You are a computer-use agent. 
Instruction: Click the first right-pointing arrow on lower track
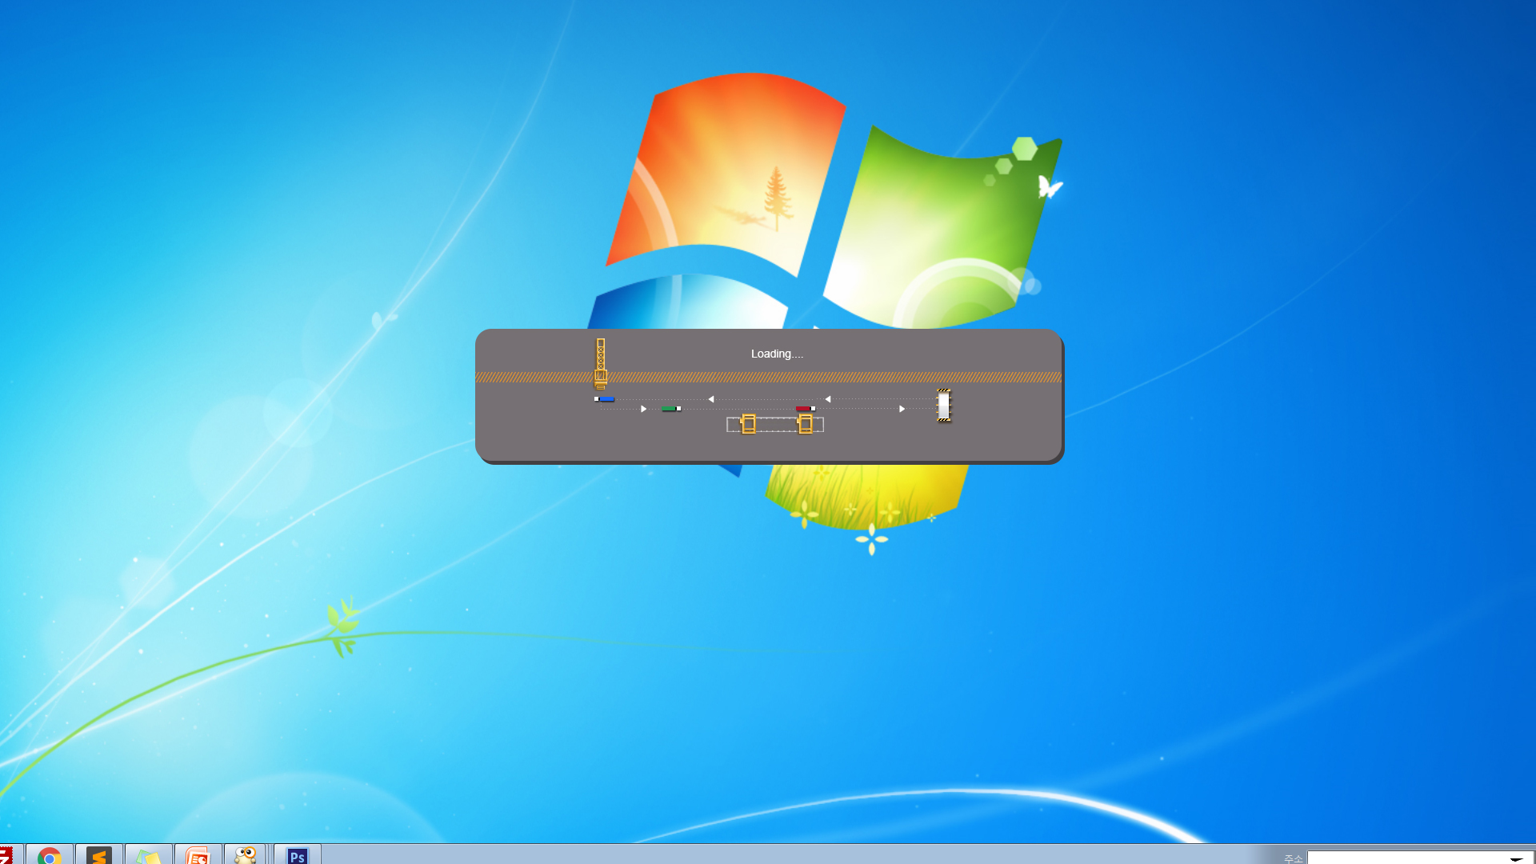(643, 409)
